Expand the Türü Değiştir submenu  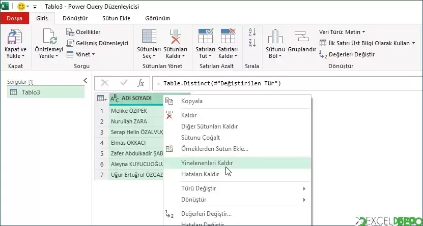tap(237, 188)
